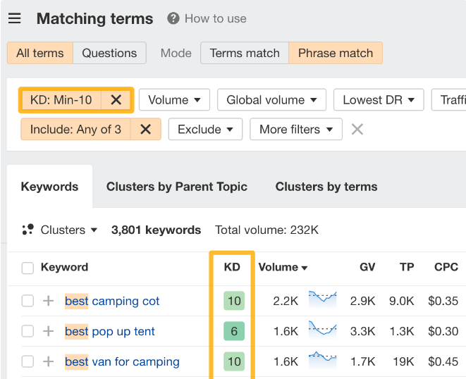
Task: Open the best van for camping keyword link
Action: [122, 362]
